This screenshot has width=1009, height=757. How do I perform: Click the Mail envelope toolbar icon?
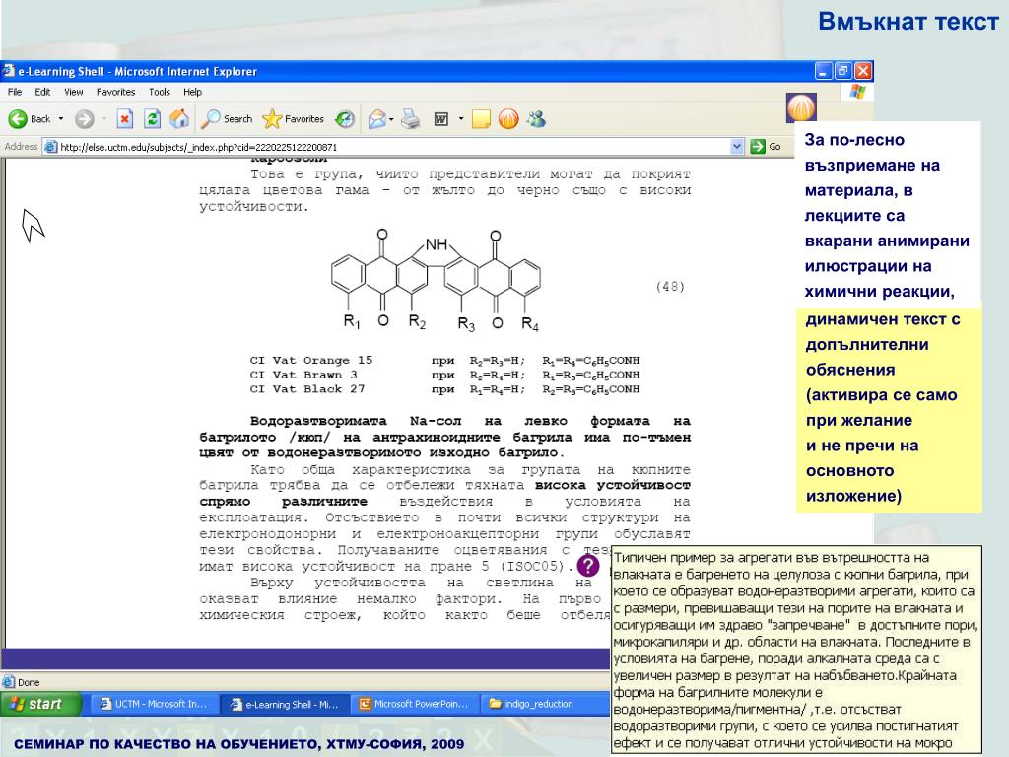point(377,119)
